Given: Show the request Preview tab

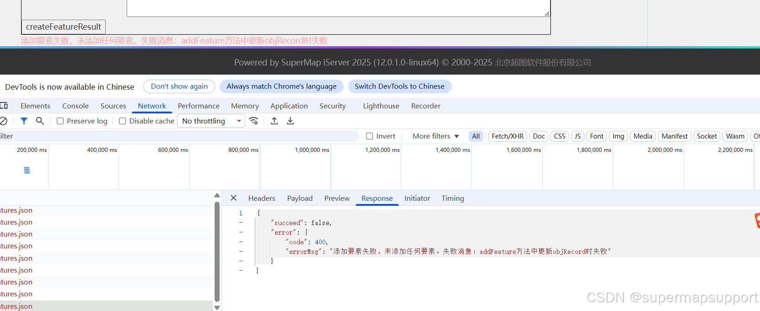Looking at the screenshot, I should (337, 198).
